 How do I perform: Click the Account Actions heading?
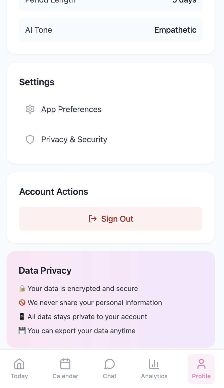pyautogui.click(x=54, y=192)
